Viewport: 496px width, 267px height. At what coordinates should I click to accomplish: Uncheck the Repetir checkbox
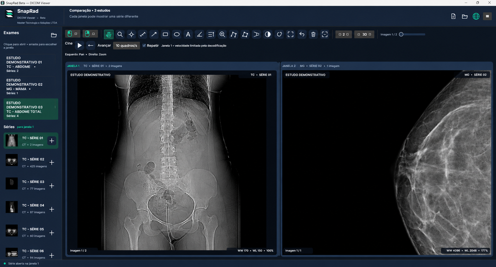[144, 46]
